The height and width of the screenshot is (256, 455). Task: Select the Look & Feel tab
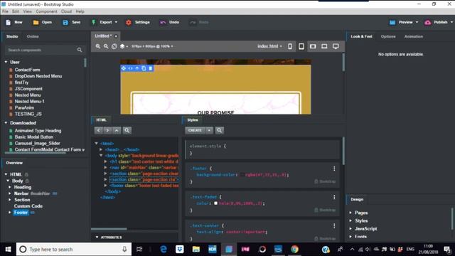pos(361,36)
